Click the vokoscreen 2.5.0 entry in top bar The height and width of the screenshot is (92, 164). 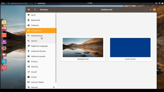[18, 3]
